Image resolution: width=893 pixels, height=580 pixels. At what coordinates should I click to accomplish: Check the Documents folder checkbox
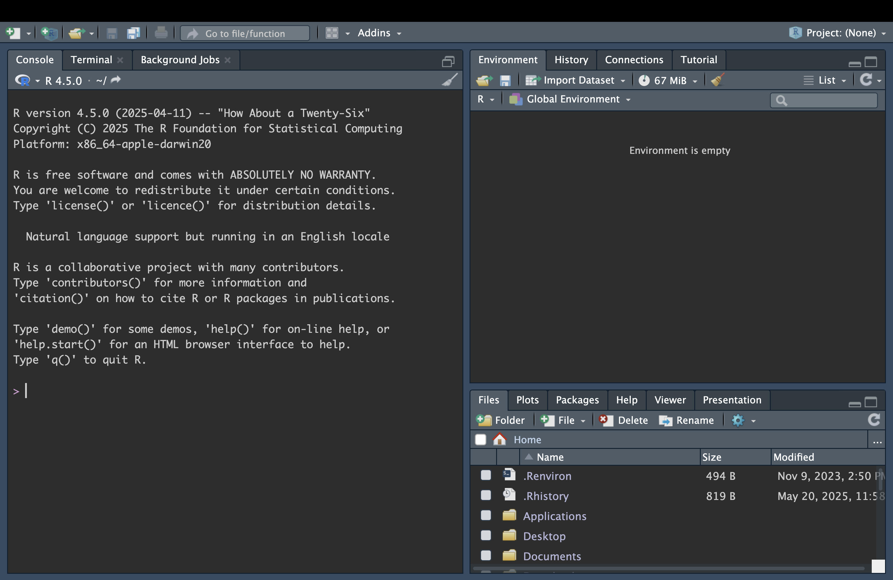click(x=485, y=555)
